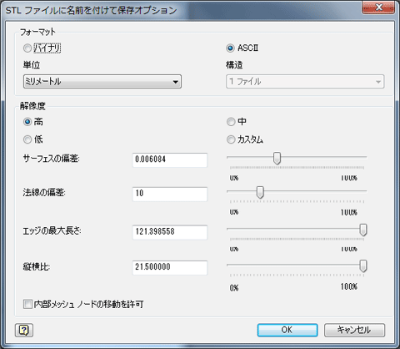Close the STL save options dialog
400x349 pixels.
[x=378, y=8]
